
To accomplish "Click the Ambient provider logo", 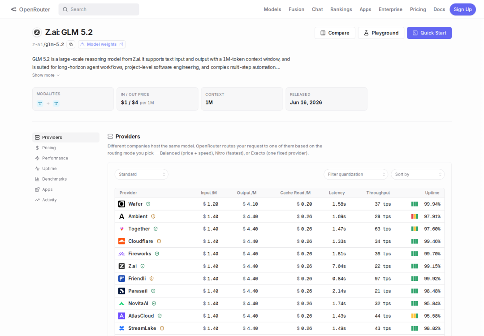I will (121, 216).
